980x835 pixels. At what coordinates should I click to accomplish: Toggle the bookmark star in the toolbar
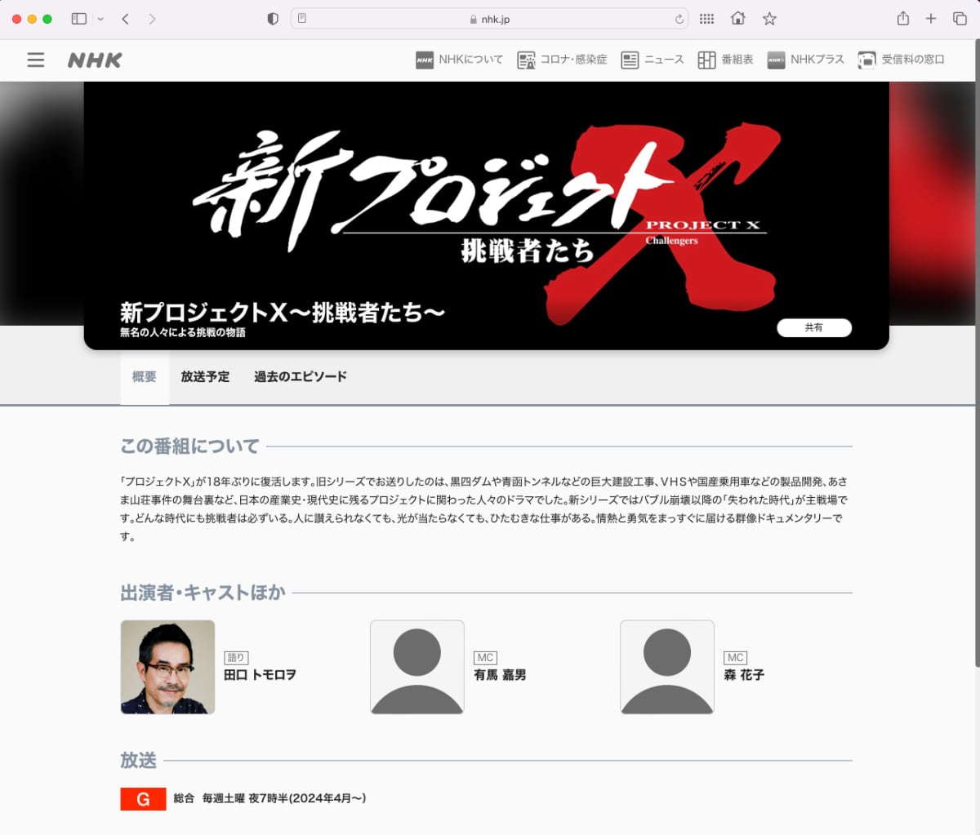(768, 18)
